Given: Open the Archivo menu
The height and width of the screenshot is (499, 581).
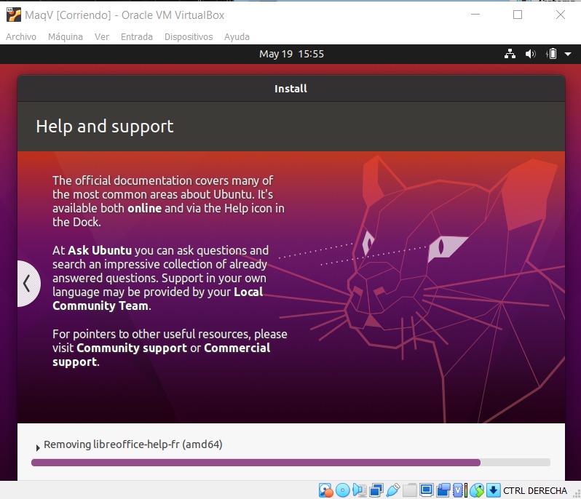Looking at the screenshot, I should [21, 36].
